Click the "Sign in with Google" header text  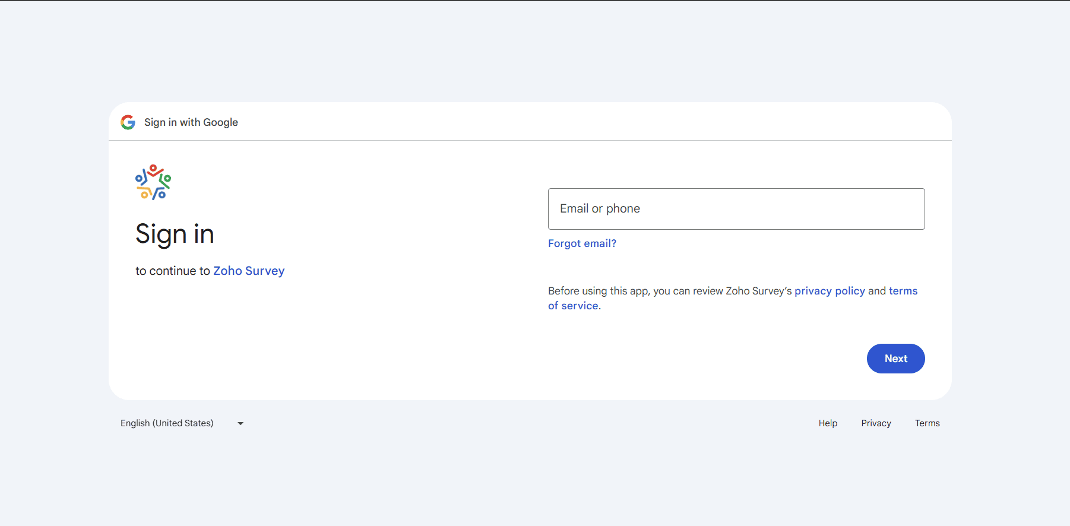(191, 122)
